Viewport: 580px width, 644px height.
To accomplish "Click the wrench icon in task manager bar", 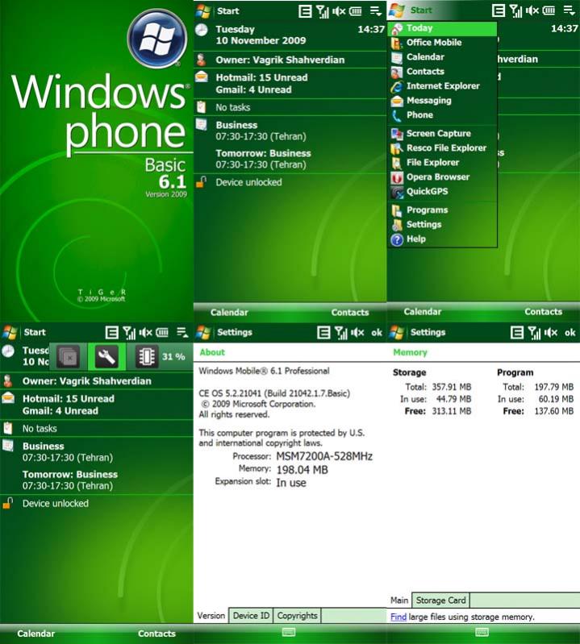I will click(x=106, y=356).
